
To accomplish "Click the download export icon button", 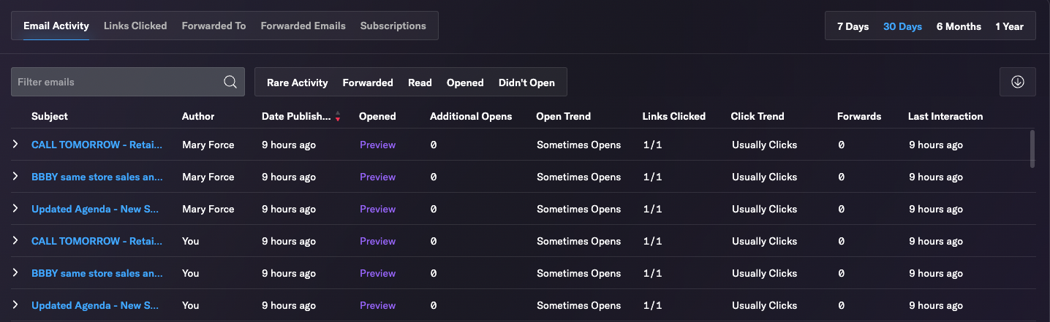I will 1017,82.
